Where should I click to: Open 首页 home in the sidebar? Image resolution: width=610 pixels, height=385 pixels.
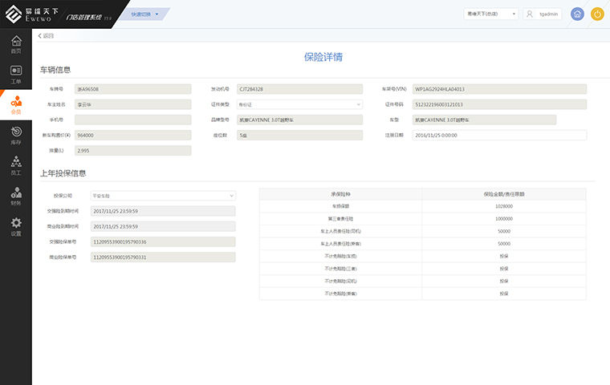click(15, 44)
